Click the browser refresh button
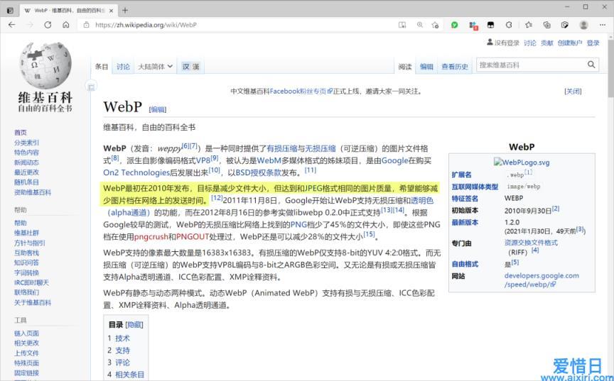Screen dimensions: 614x381 pos(48,25)
